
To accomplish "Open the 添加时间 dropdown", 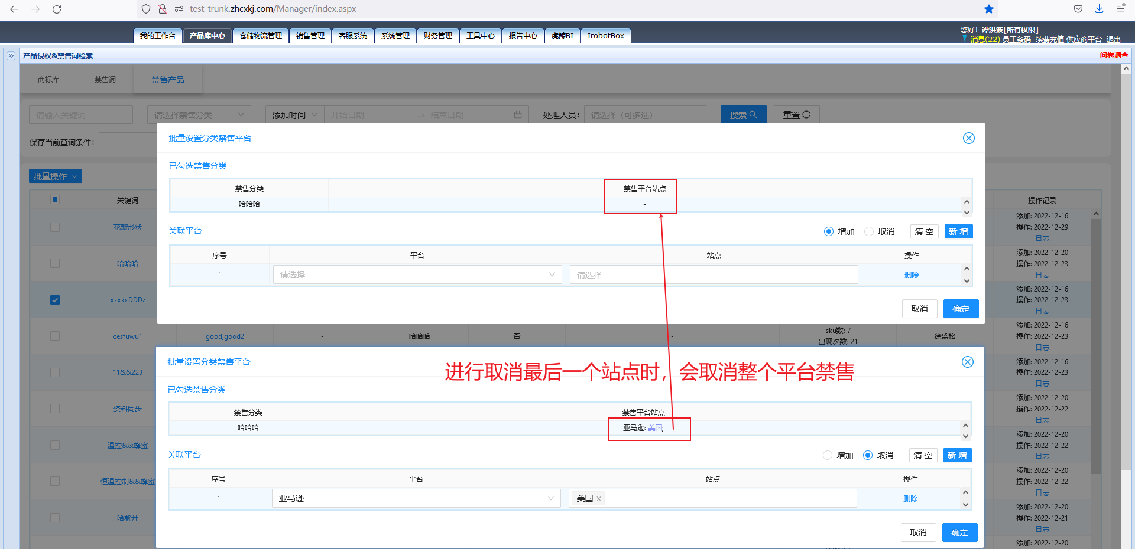I will coord(295,115).
